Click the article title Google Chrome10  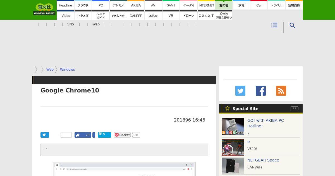(70, 90)
